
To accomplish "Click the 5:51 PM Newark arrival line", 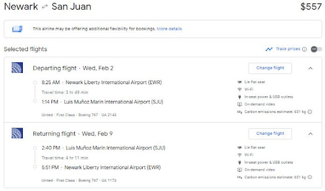I will (101, 167).
